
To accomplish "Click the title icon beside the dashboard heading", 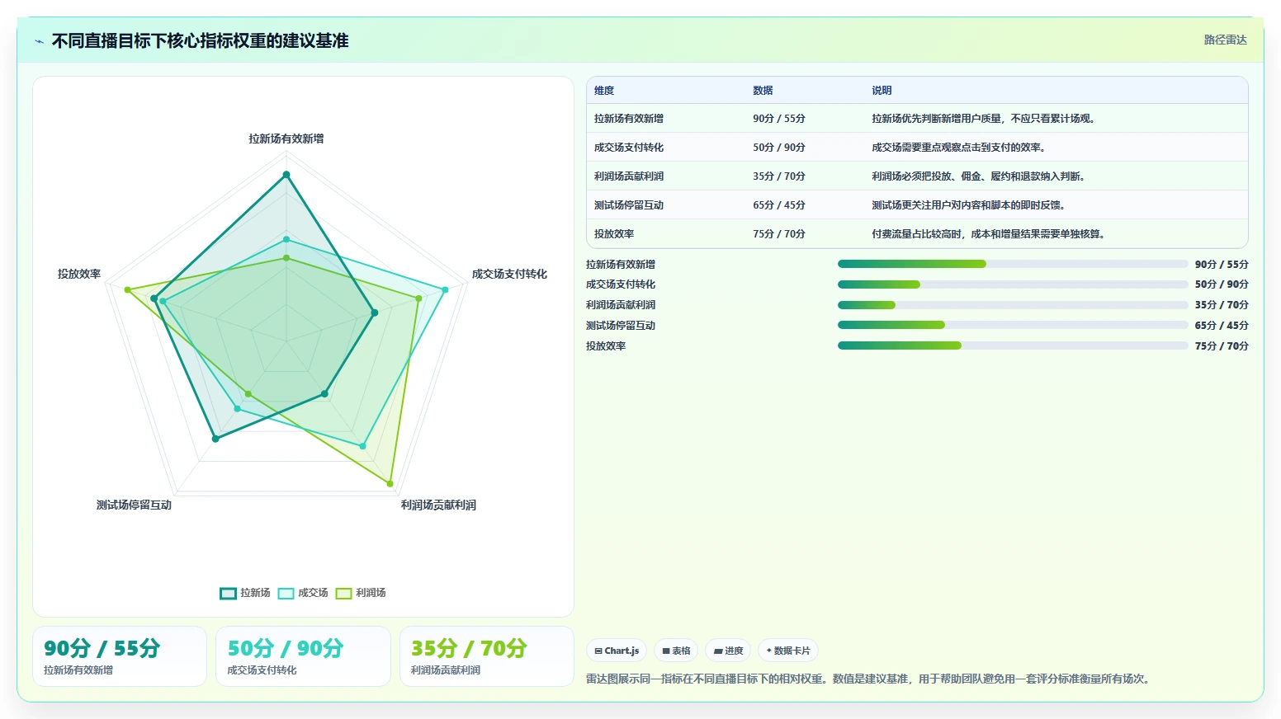I will point(39,41).
